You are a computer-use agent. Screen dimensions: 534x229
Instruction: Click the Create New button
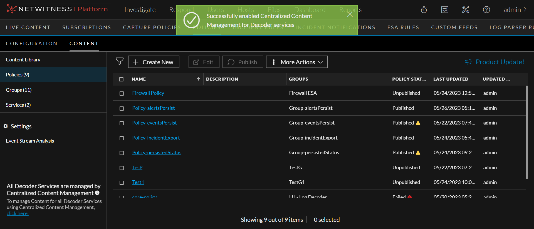(x=154, y=62)
